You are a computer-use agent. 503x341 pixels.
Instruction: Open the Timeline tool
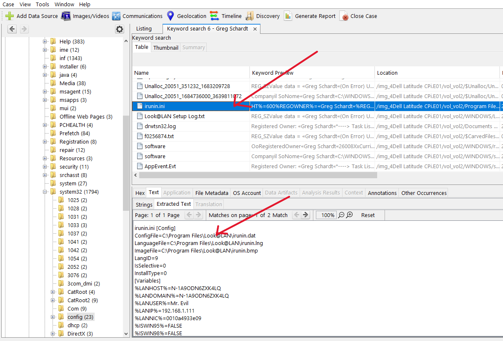point(214,16)
